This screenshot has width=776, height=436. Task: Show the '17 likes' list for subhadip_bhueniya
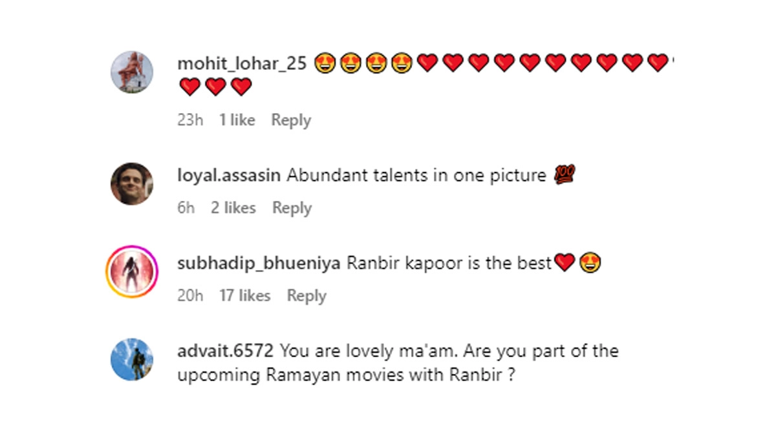pyautogui.click(x=245, y=296)
